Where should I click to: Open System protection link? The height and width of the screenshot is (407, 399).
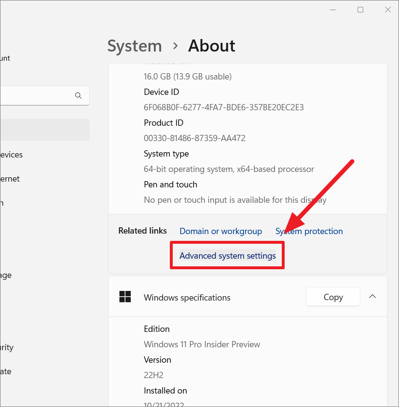pos(309,231)
